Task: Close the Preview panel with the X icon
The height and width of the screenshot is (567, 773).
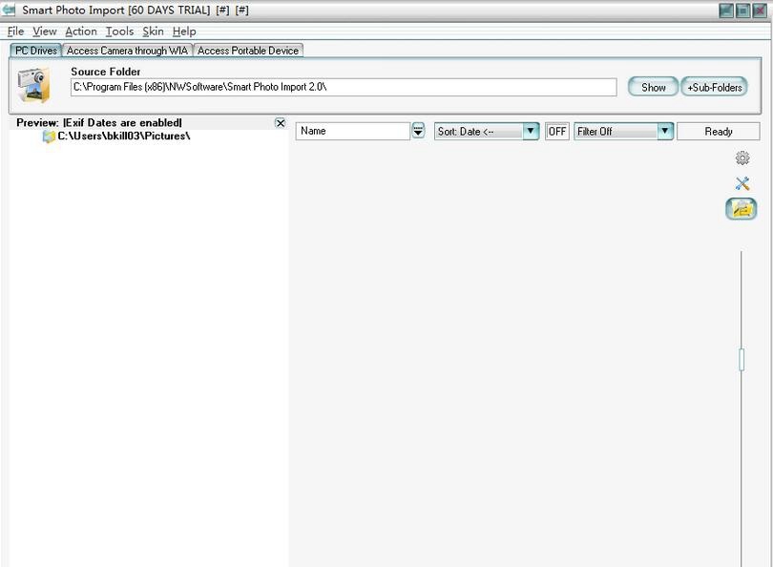Action: (x=280, y=123)
